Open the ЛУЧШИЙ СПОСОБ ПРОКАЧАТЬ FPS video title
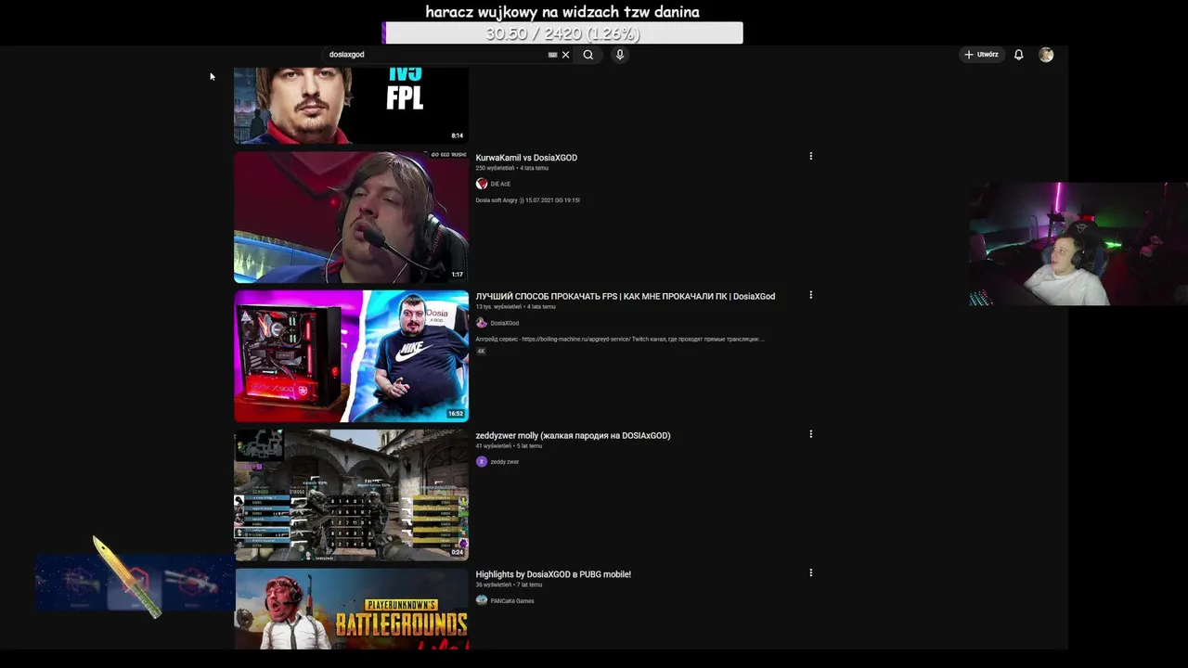This screenshot has width=1188, height=668. click(625, 297)
